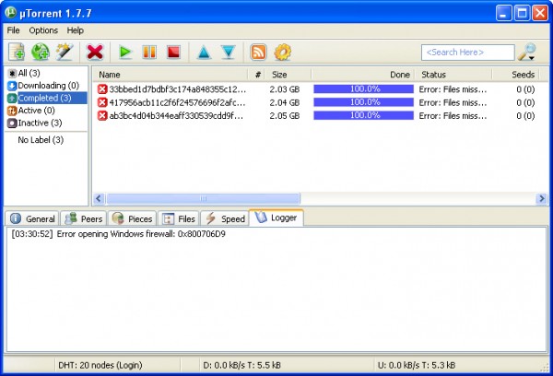The height and width of the screenshot is (376, 553).
Task: Click progress bar of 2.04 GB torrent
Action: pyautogui.click(x=364, y=102)
